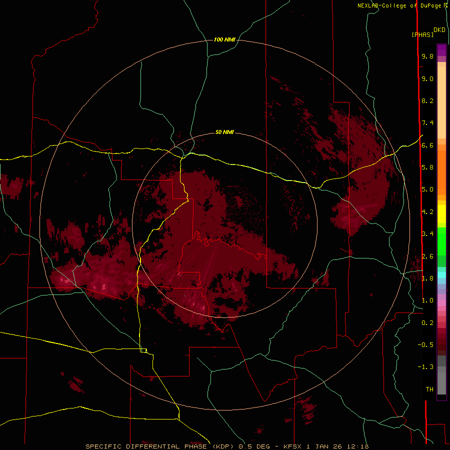Click the 9.8 value on the scale

coord(427,56)
